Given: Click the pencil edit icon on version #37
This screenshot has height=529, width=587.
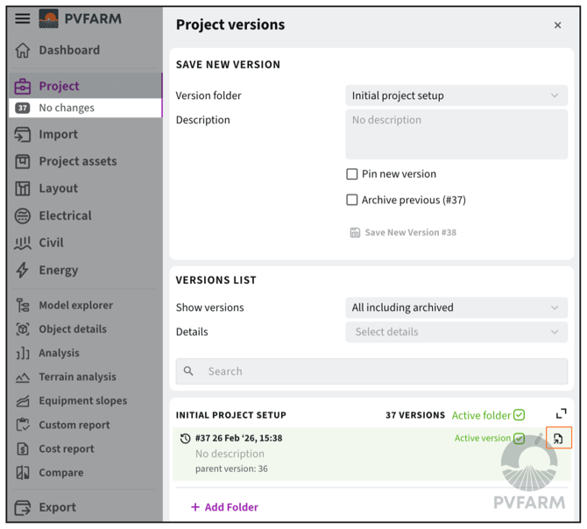Looking at the screenshot, I should point(540,438).
